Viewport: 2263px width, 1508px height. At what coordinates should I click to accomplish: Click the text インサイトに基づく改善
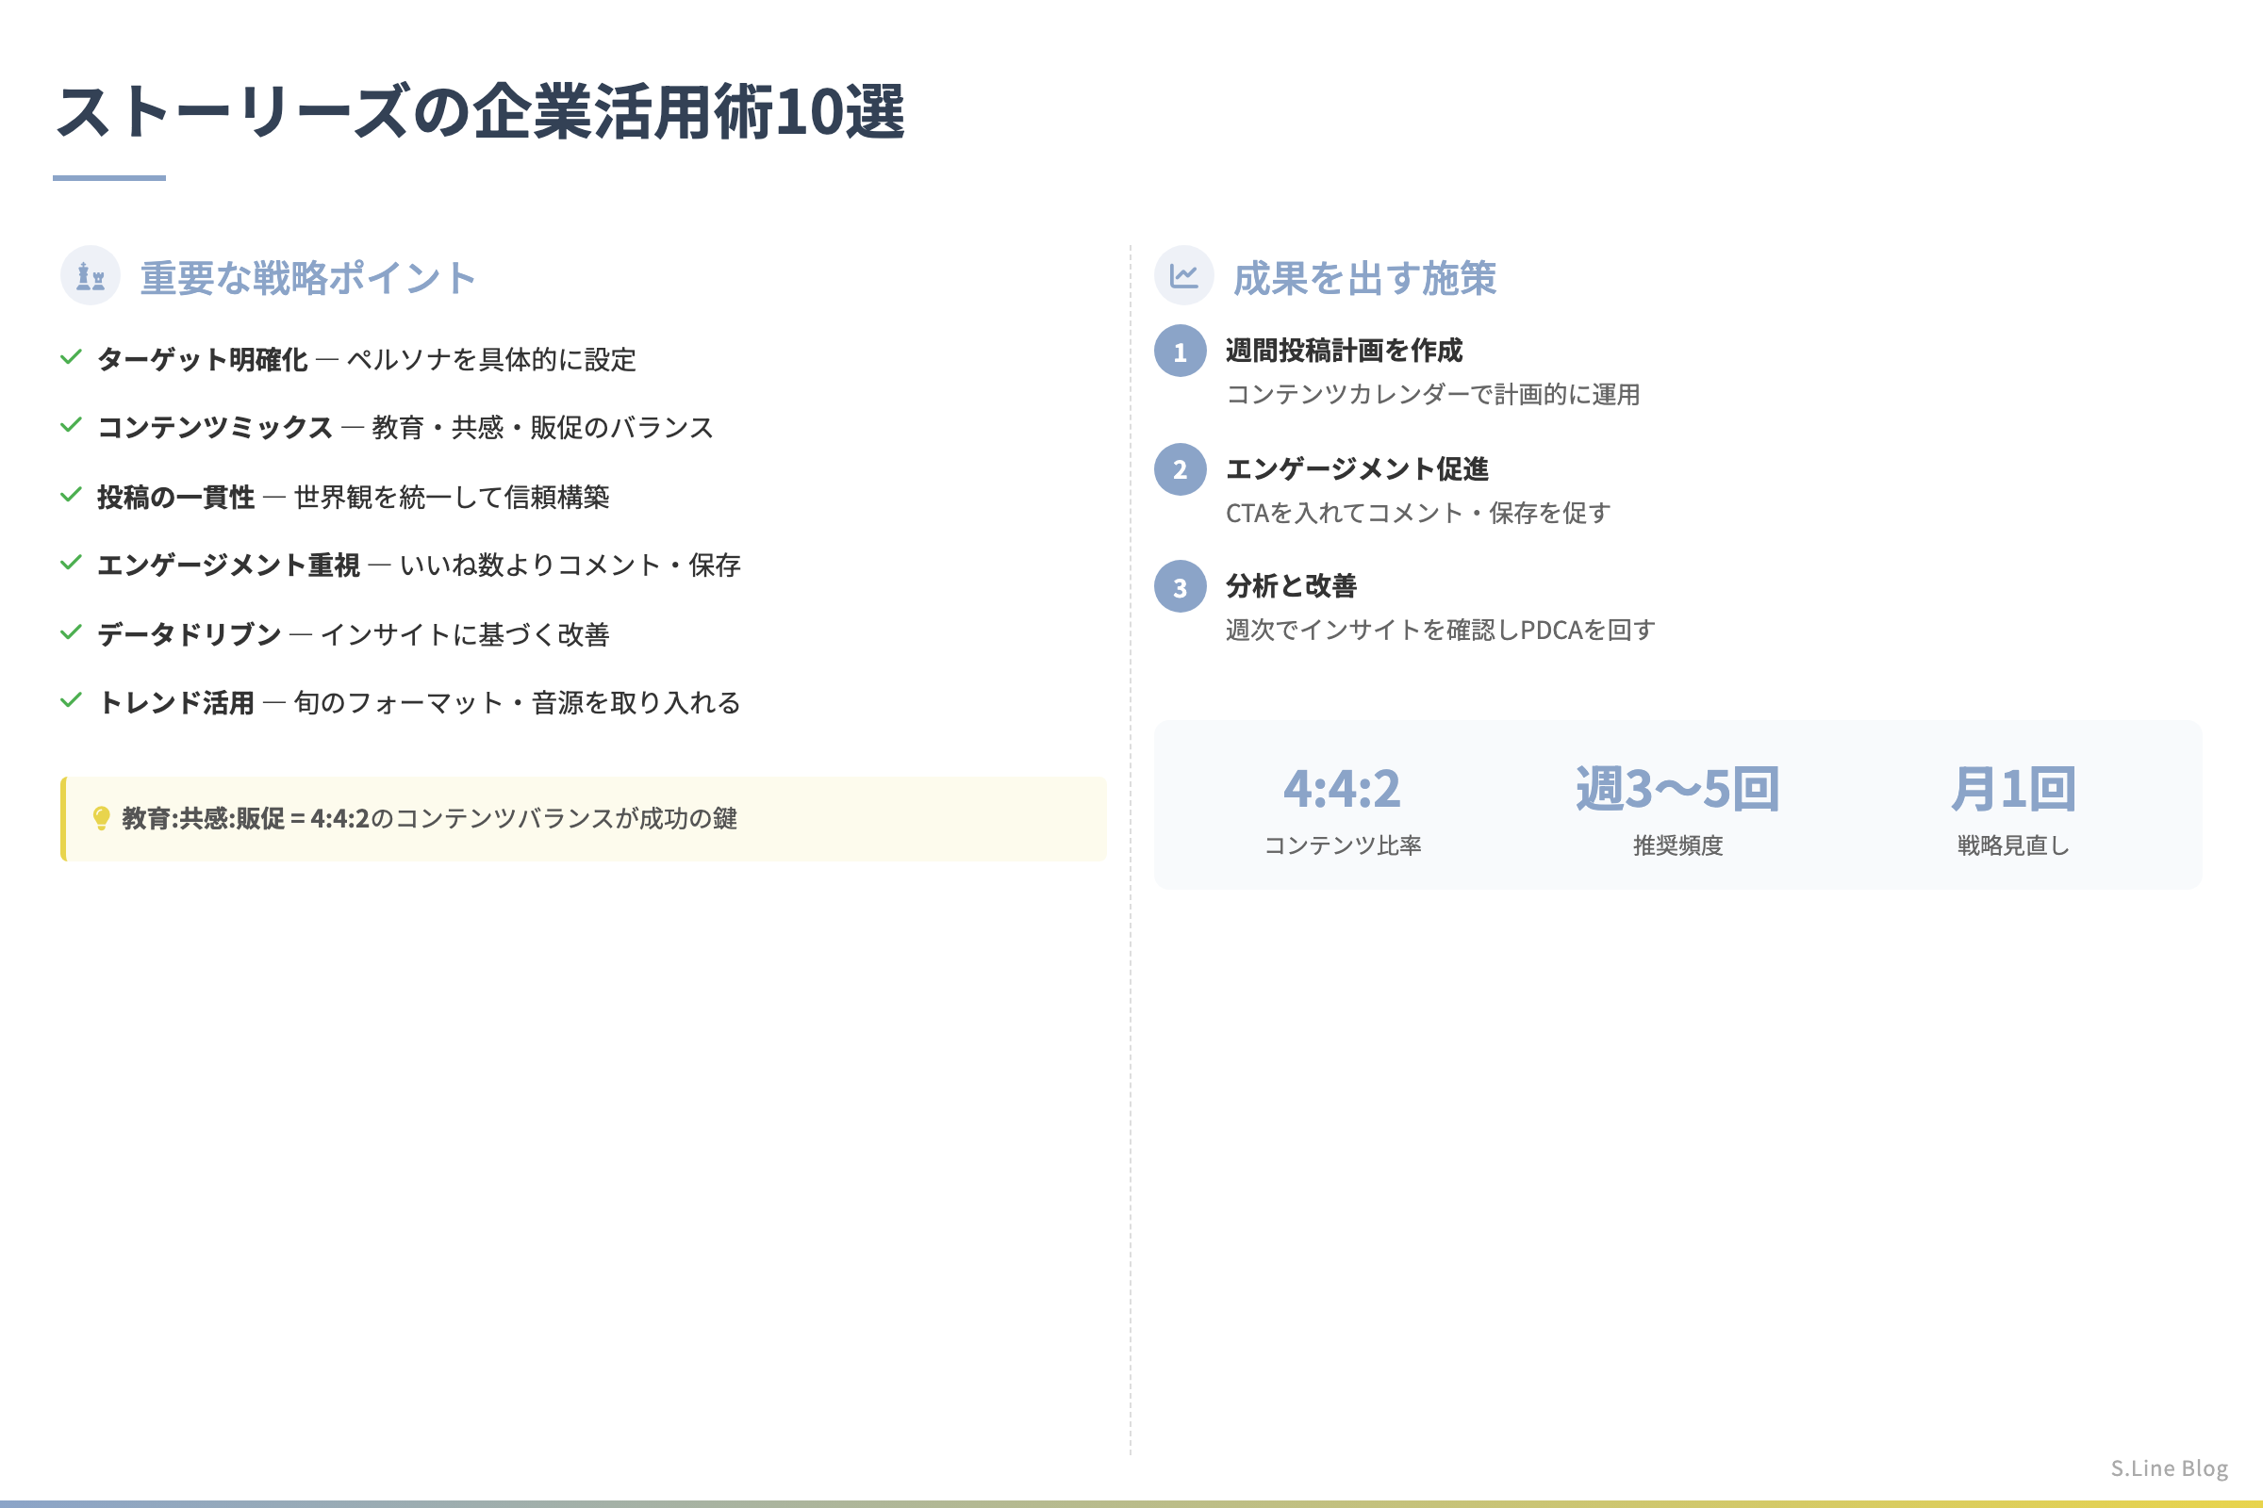click(x=465, y=634)
